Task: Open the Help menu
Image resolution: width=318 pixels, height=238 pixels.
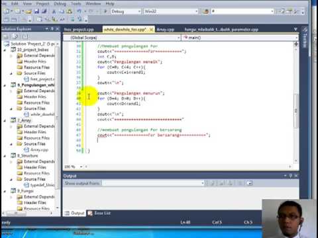Action: [110, 3]
